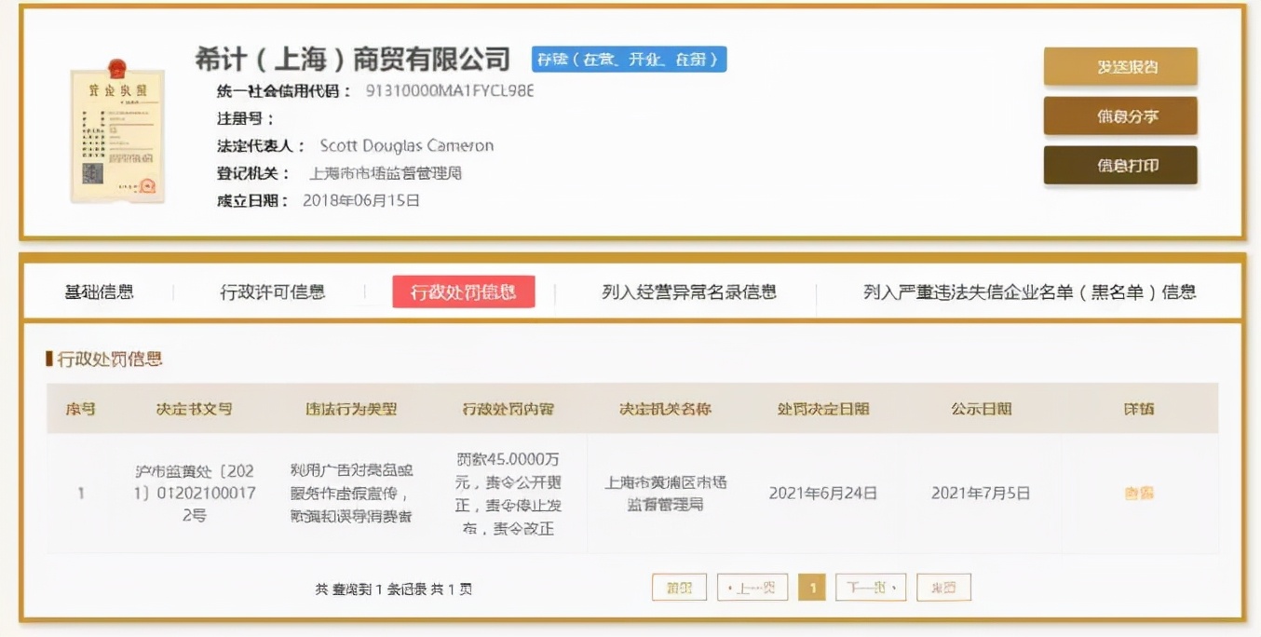View the 列入经营异常名录信息 tab
The height and width of the screenshot is (637, 1261).
pos(689,291)
